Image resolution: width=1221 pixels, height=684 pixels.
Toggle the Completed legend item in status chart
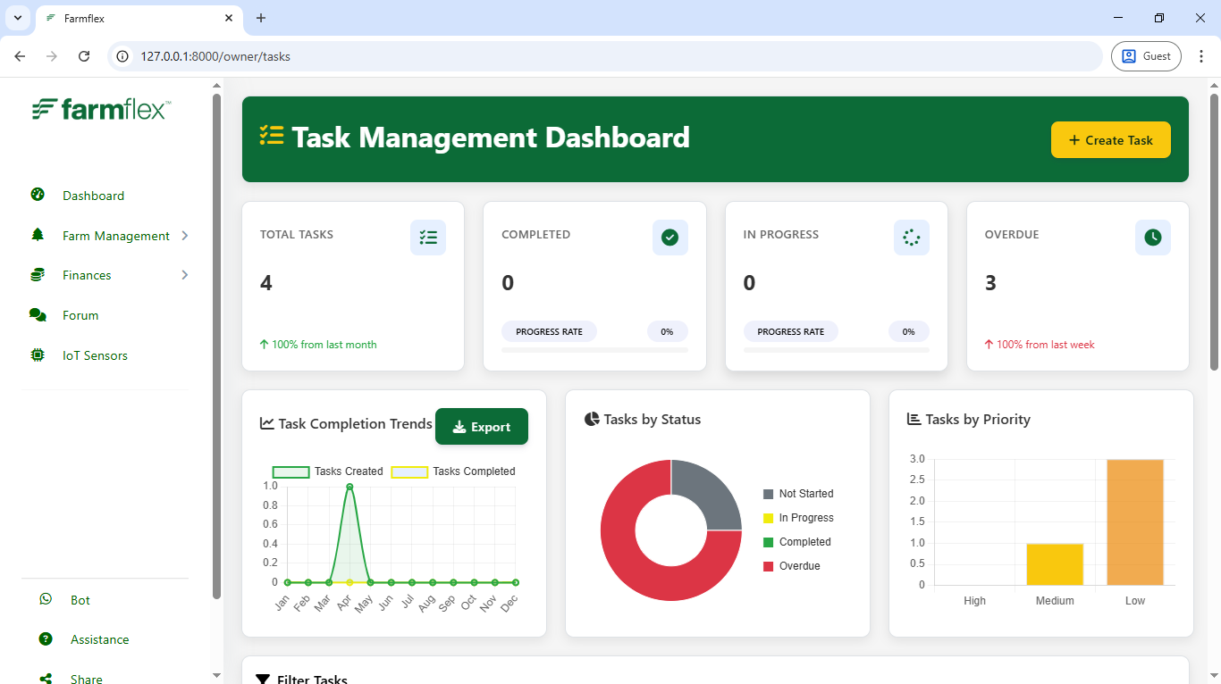pos(797,542)
